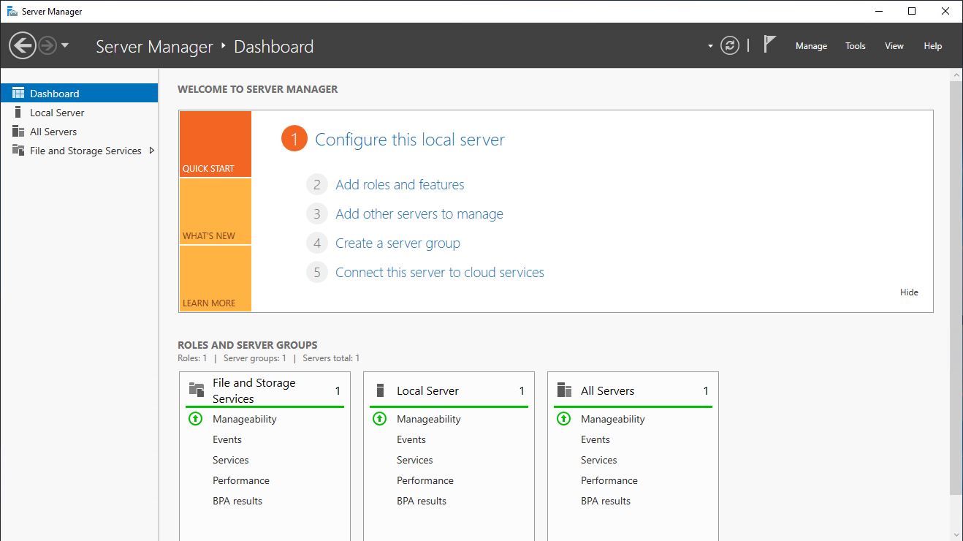This screenshot has width=963, height=541.
Task: Click the Forward navigation arrow
Action: [47, 46]
